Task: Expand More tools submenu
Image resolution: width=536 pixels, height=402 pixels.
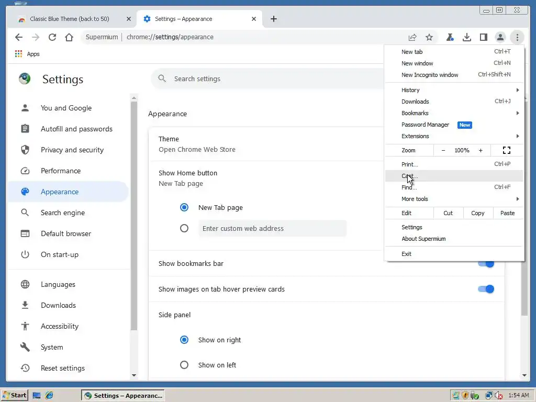Action: 454,199
